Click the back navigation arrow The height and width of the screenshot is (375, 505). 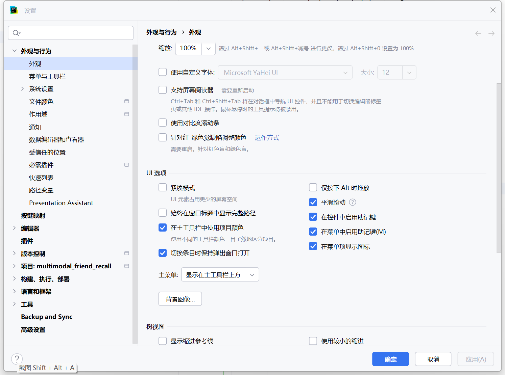478,33
